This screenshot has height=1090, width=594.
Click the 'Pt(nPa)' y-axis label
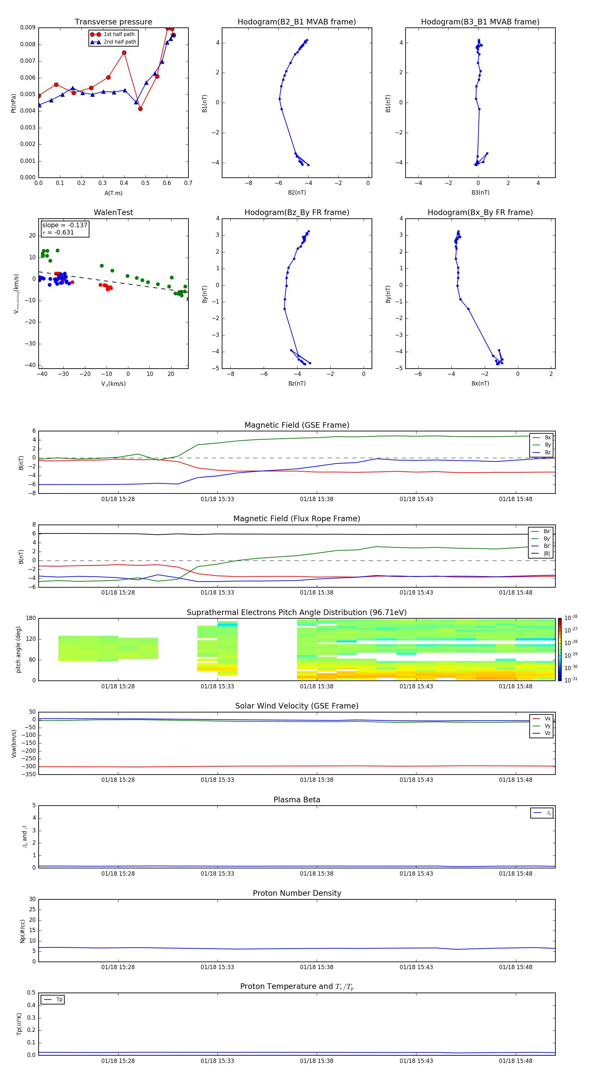[x=14, y=103]
